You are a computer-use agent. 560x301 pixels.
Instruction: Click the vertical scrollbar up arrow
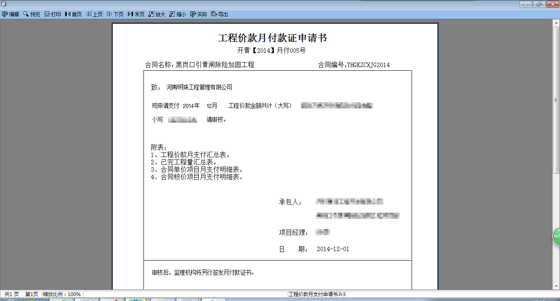point(556,22)
